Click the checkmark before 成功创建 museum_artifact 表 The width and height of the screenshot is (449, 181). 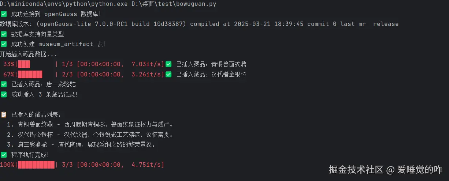[4, 44]
